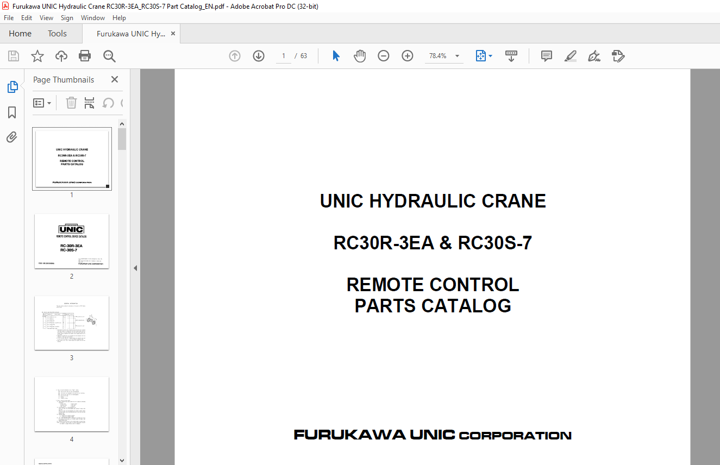
Task: Open the Sign document pen tool
Action: pyautogui.click(x=594, y=56)
